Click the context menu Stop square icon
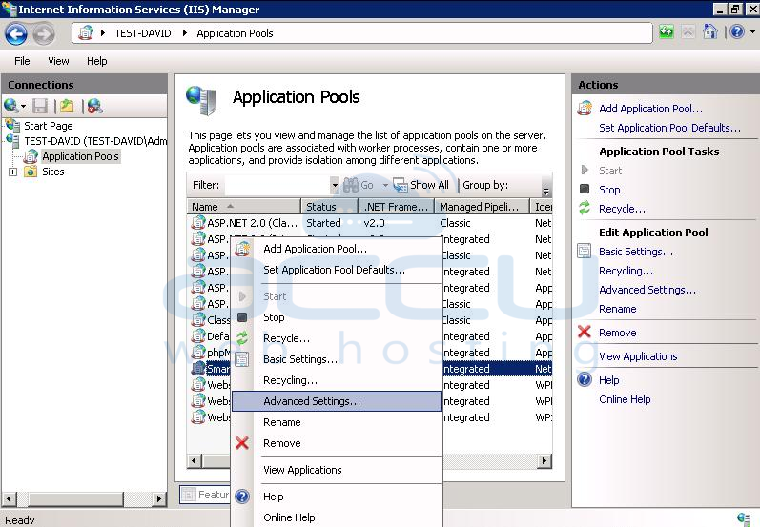This screenshot has width=760, height=527. (x=242, y=316)
